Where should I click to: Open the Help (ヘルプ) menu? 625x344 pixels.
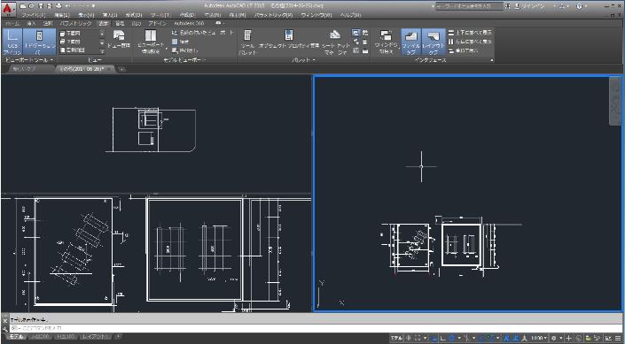coord(350,15)
